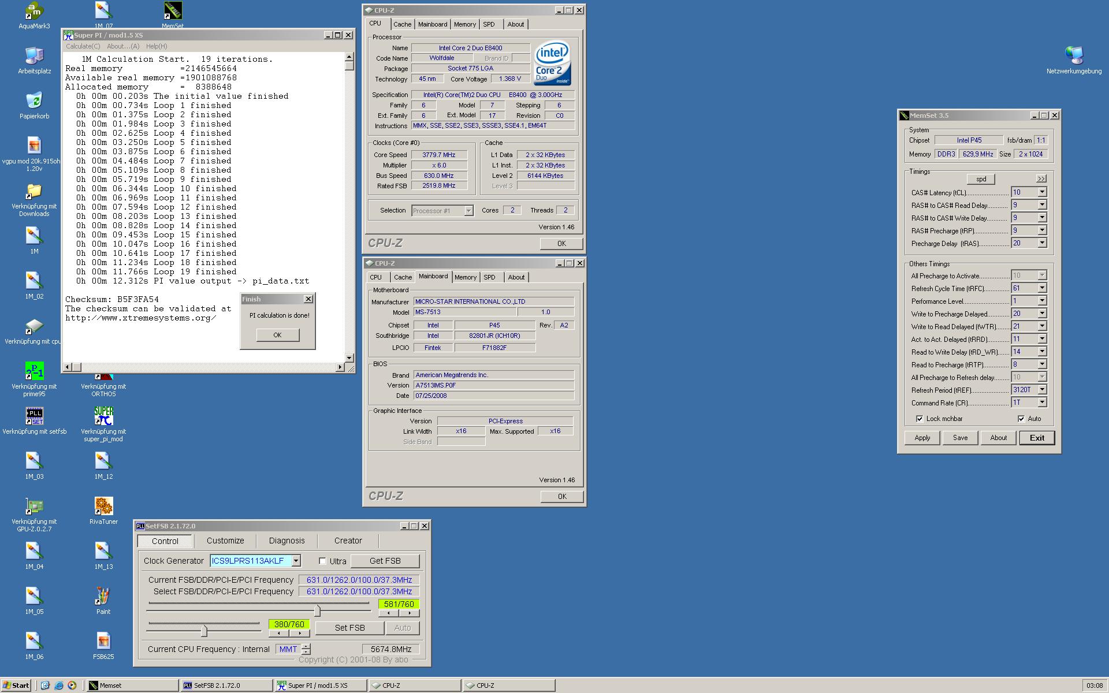Click the >> expand button in MemSet Timings
1109x693 pixels.
[1041, 179]
